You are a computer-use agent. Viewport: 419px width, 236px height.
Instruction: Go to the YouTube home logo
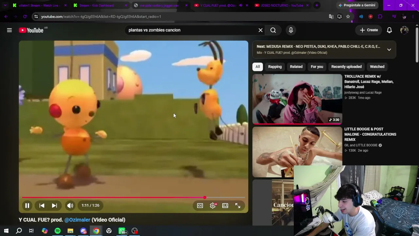(31, 30)
